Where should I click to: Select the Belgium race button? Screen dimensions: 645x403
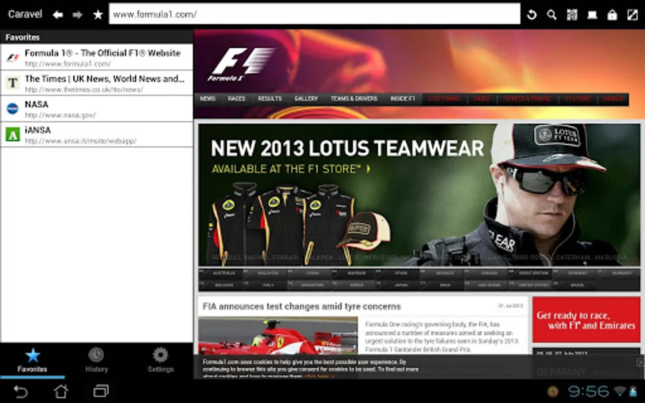(220, 285)
